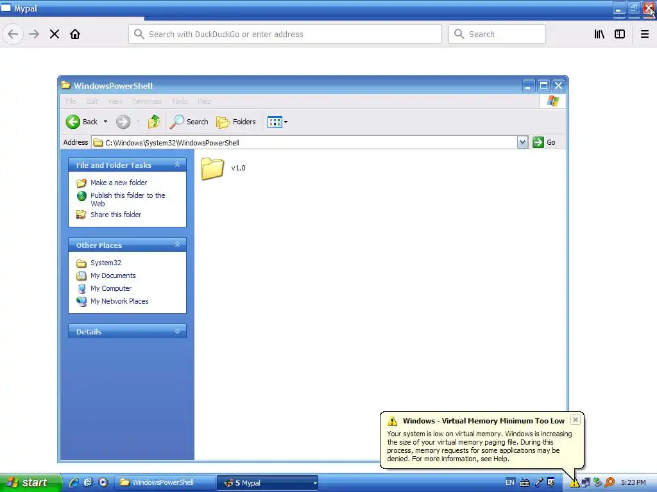Click the network computers tray icon
657x492 pixels.
pyautogui.click(x=586, y=483)
